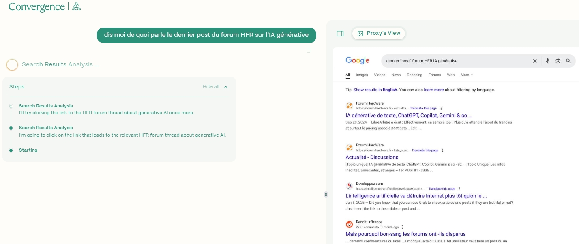Switch to the Forums search tab
The height and width of the screenshot is (244, 579).
pos(434,75)
